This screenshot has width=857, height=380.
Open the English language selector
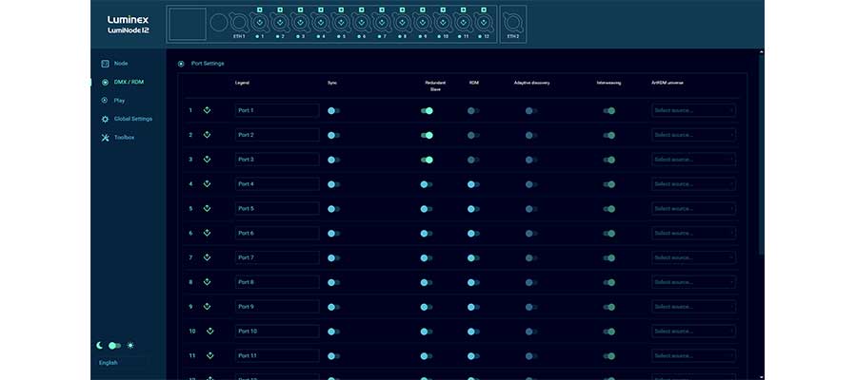click(123, 363)
